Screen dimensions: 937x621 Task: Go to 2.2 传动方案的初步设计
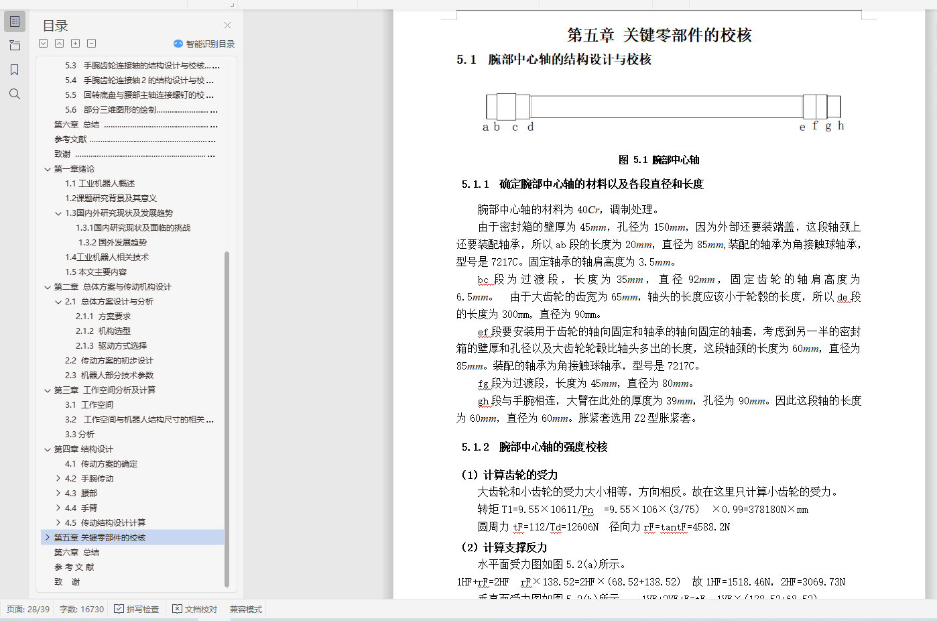pos(109,361)
